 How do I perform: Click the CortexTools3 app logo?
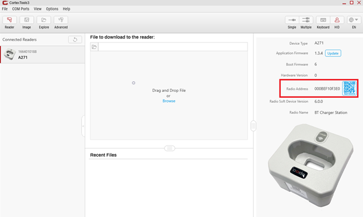(x=5, y=2)
